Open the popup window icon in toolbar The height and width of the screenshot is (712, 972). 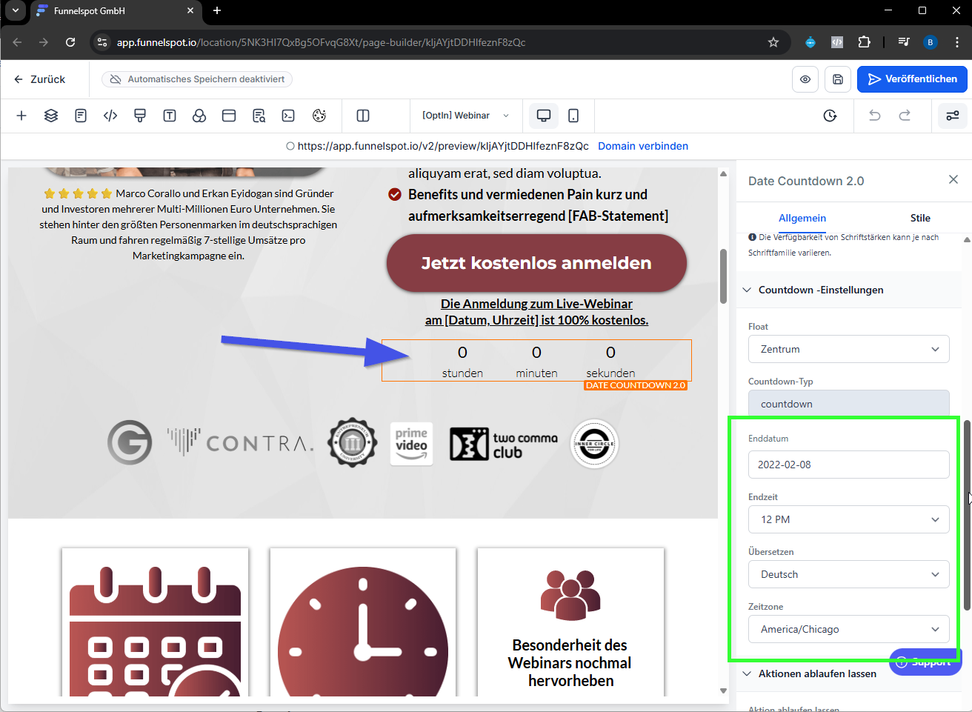pyautogui.click(x=229, y=116)
